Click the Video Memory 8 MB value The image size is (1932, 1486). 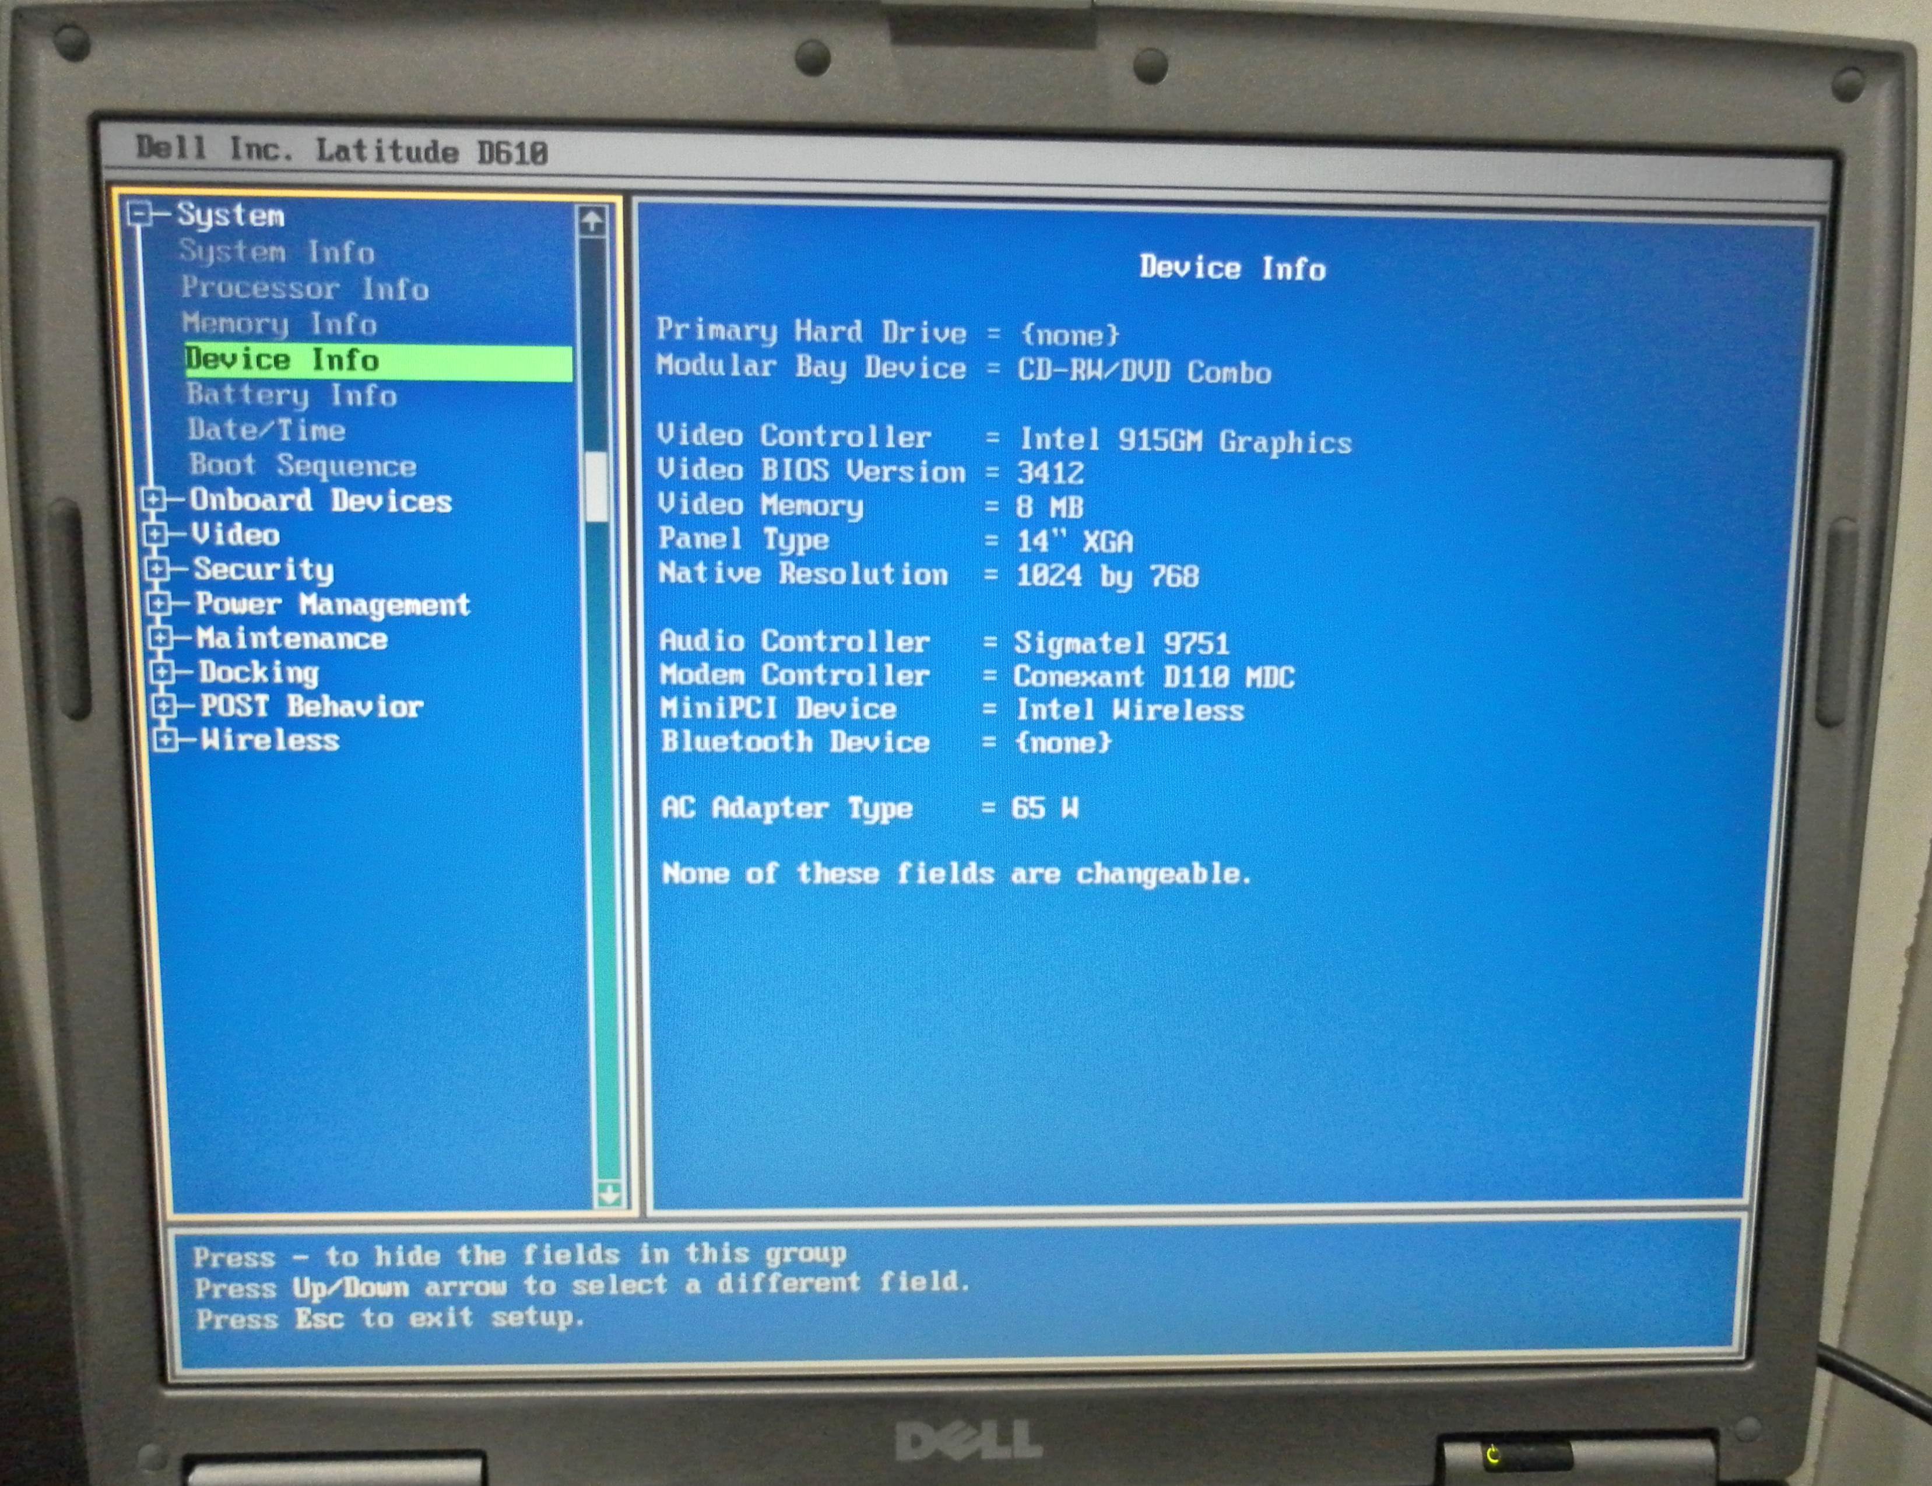(x=1050, y=508)
